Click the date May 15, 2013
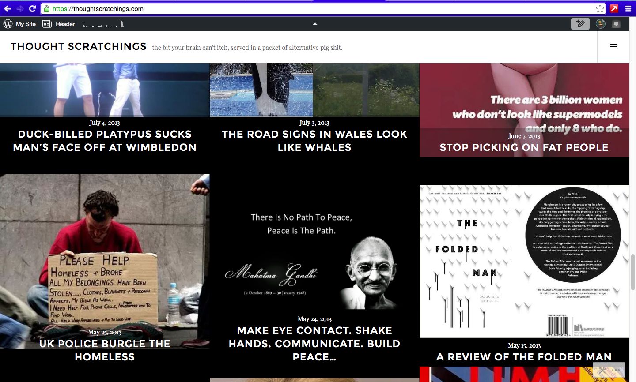Viewport: 636px width, 382px height. tap(524, 345)
